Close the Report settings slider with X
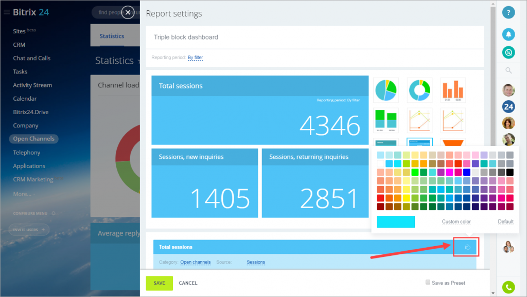This screenshot has width=527, height=297. pyautogui.click(x=128, y=12)
